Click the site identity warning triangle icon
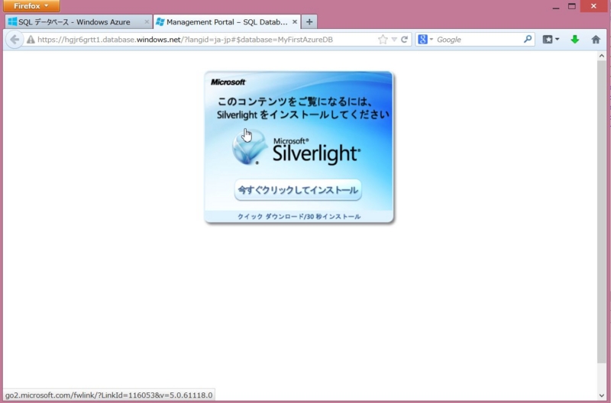 tap(31, 40)
